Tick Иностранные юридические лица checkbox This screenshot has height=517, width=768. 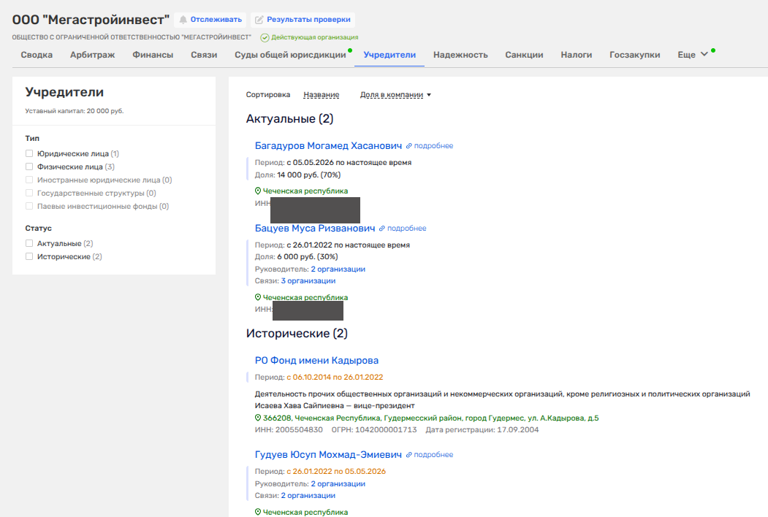pyautogui.click(x=29, y=180)
